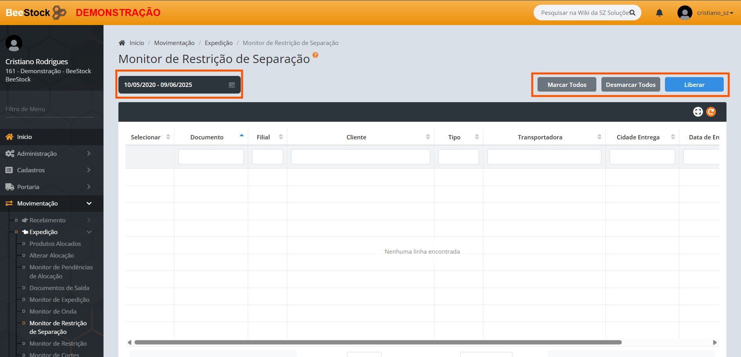Click the notification bell icon
Image resolution: width=741 pixels, height=357 pixels.
[659, 13]
